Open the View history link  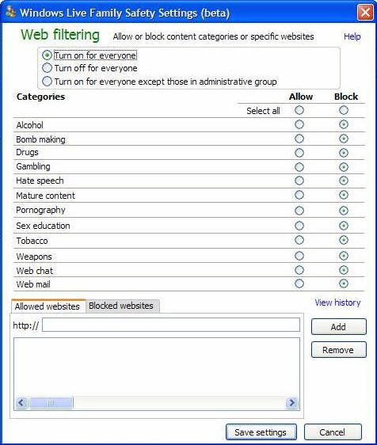pyautogui.click(x=337, y=302)
